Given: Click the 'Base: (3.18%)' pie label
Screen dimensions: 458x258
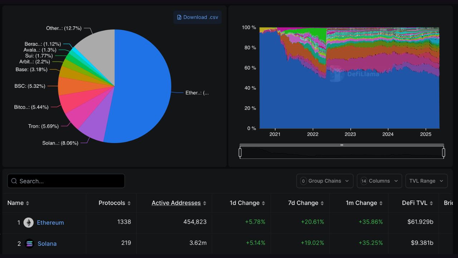Looking at the screenshot, I should (31, 70).
